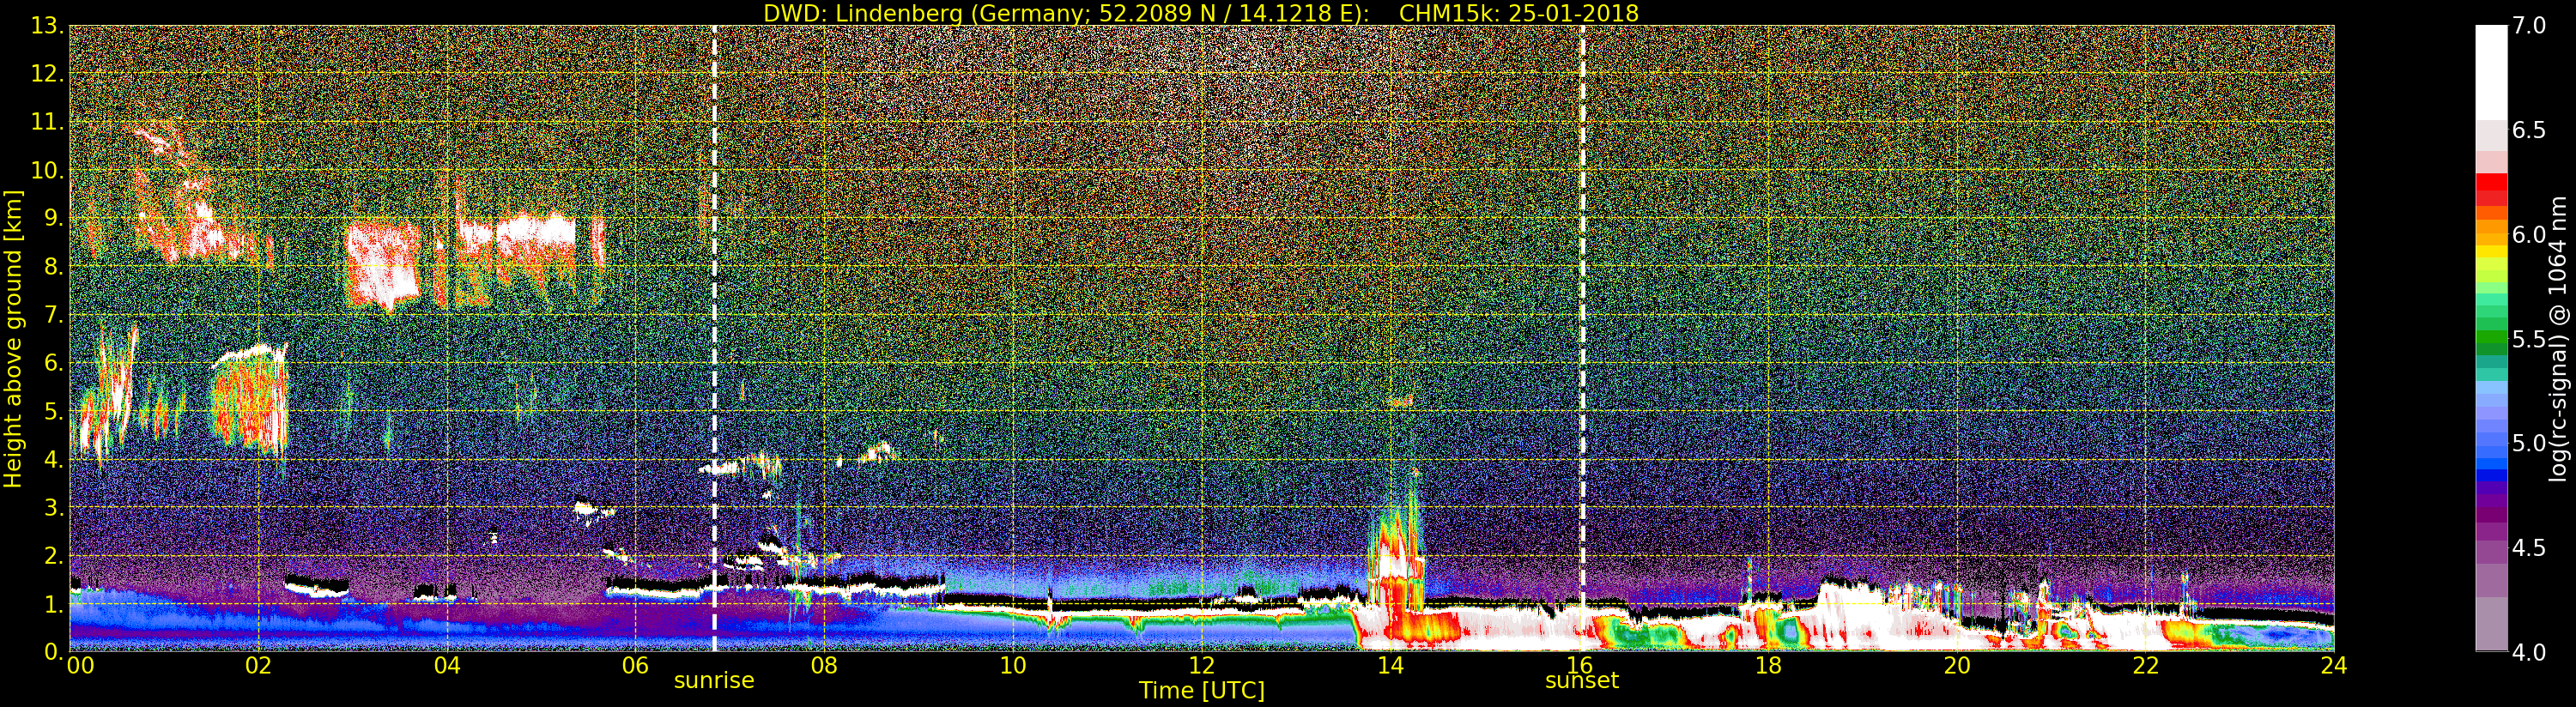
Task: Click the 4.0 tick label on colorbar
Action: point(2528,653)
